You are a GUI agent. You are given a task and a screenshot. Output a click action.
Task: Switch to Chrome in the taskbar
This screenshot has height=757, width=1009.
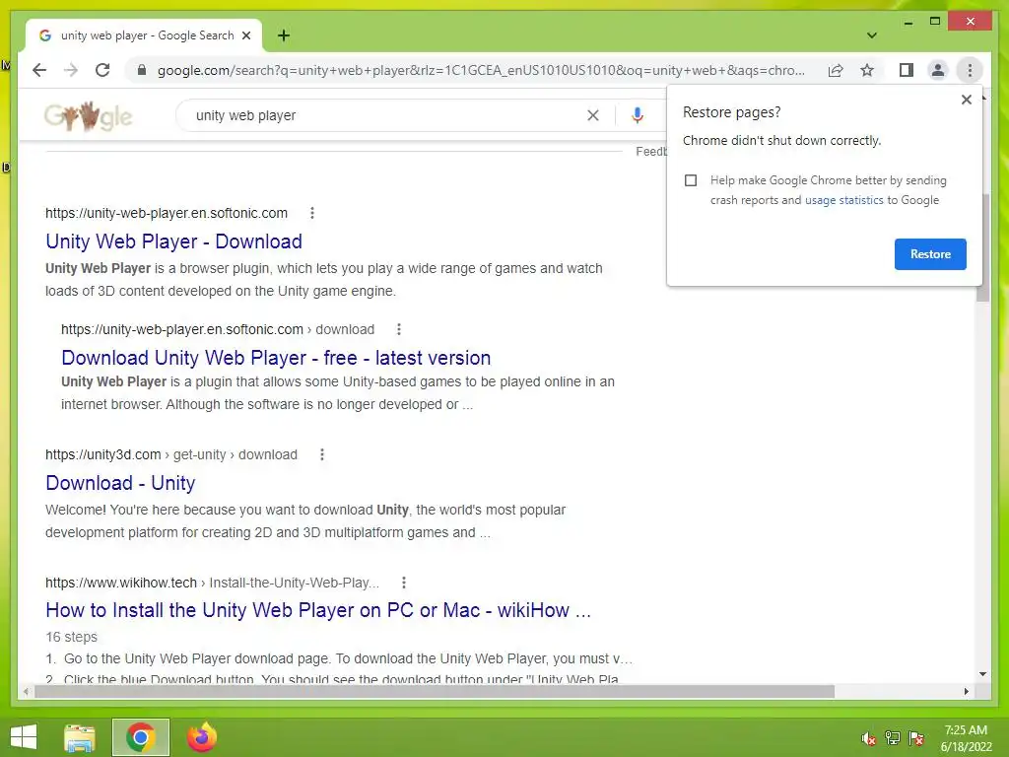(x=140, y=737)
